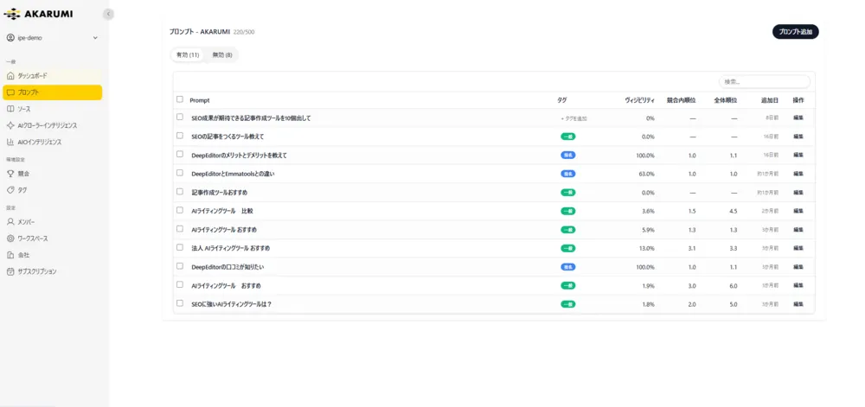Click the 8日前 date in first row
The image size is (865, 407).
[x=772, y=118]
